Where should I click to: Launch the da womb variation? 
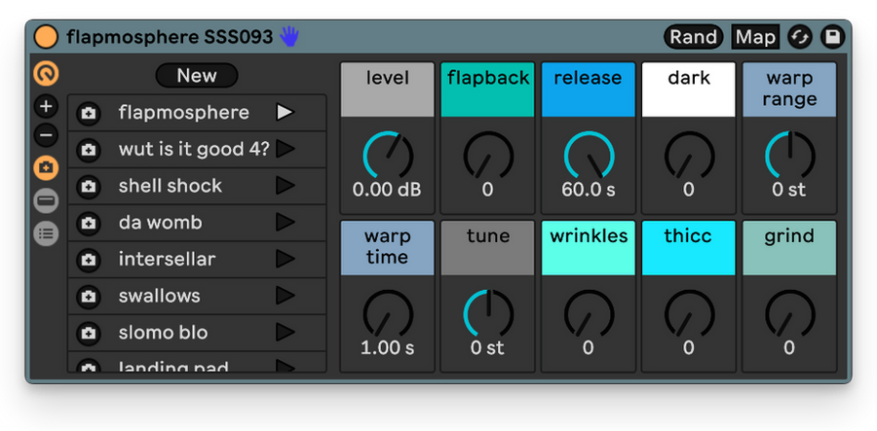click(286, 222)
